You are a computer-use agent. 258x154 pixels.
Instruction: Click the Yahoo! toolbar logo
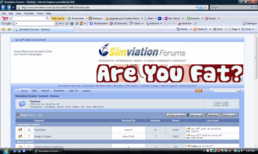pos(5,18)
